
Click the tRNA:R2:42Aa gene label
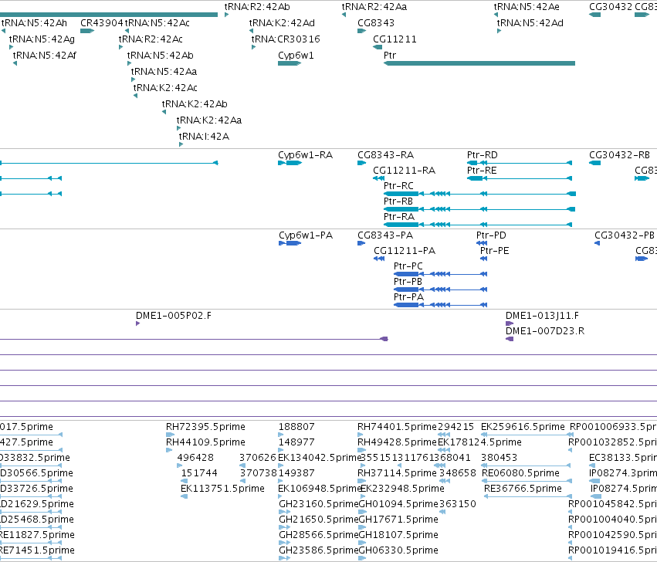click(374, 7)
